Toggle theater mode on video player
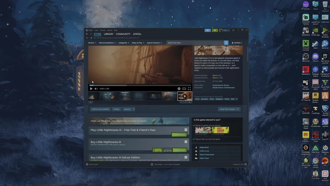330x186 pixels. tap(184, 89)
